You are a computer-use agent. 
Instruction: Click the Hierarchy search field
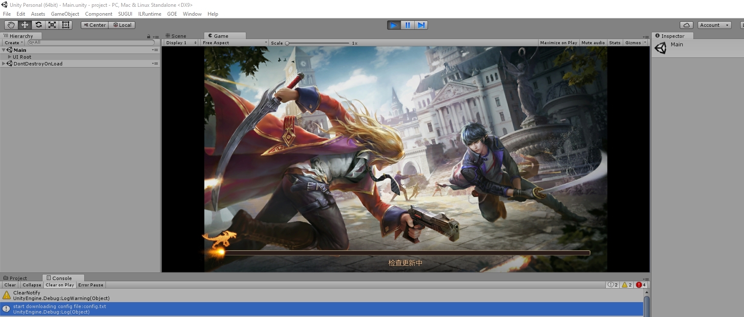(91, 42)
